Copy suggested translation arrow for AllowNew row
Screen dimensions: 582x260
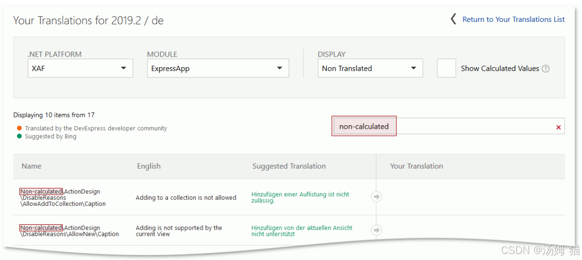pos(377,230)
